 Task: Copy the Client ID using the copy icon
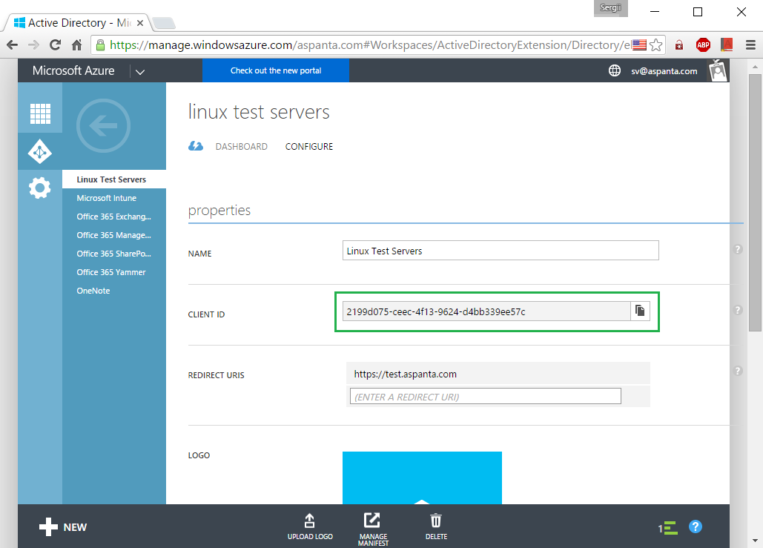point(640,311)
